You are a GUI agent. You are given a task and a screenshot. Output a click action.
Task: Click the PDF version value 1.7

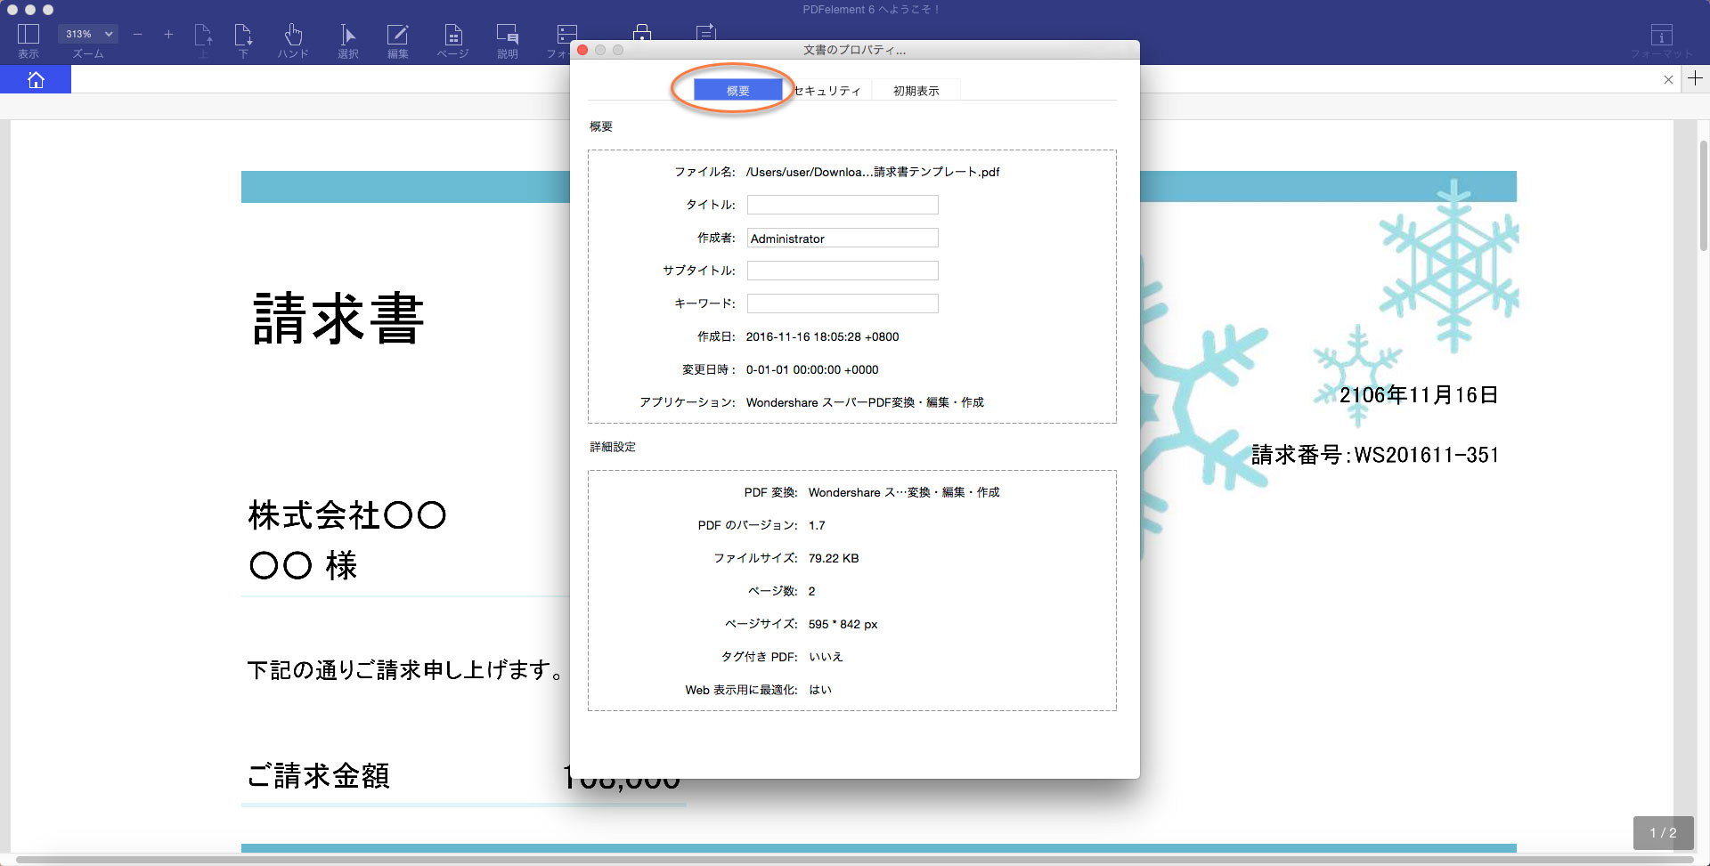click(x=817, y=525)
